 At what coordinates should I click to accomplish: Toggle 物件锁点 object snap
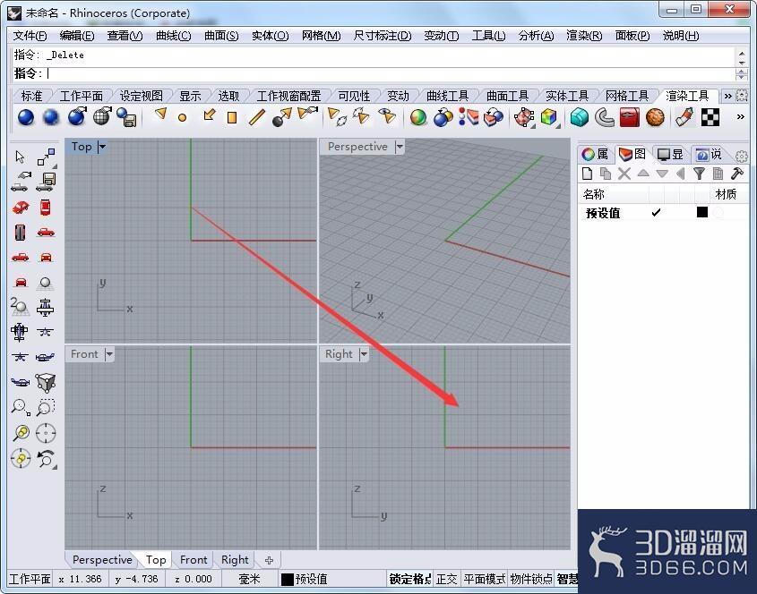coord(531,579)
